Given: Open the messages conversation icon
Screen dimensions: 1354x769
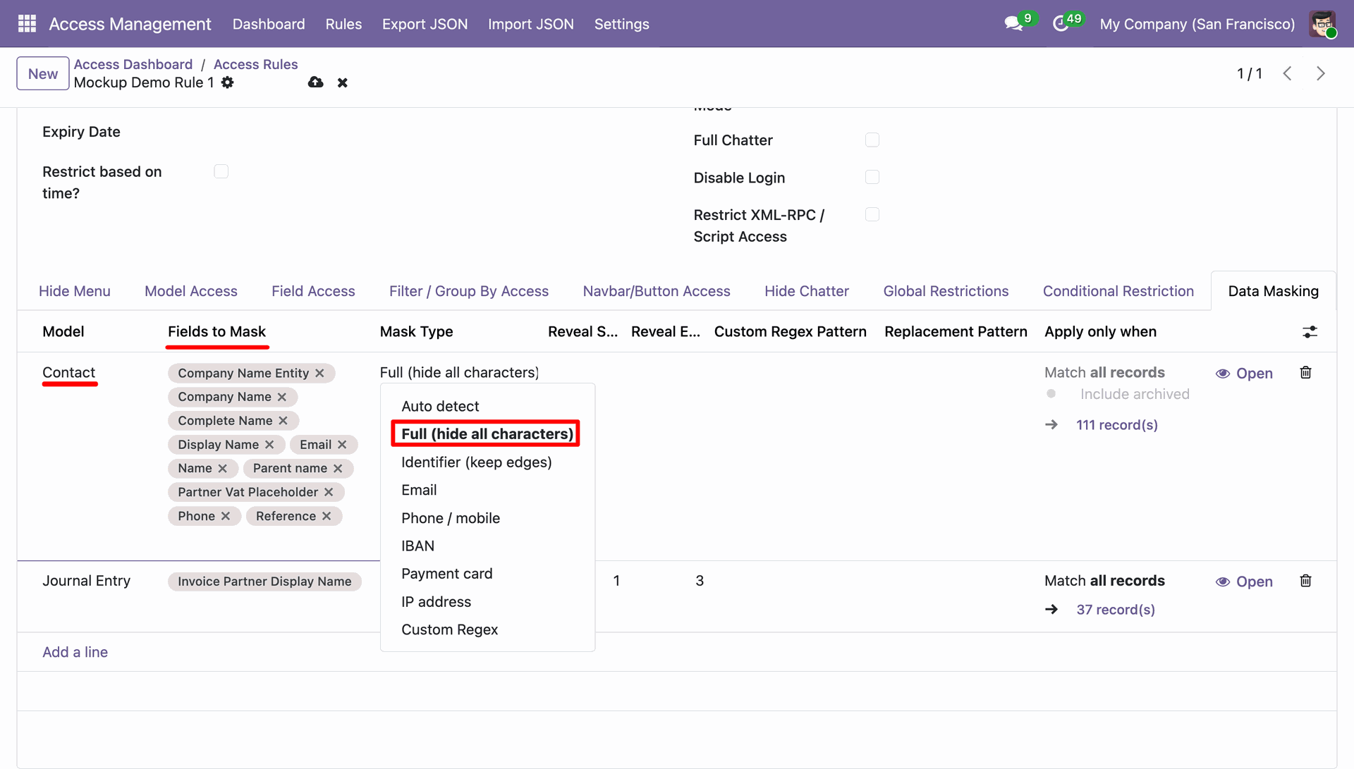Looking at the screenshot, I should (1013, 24).
